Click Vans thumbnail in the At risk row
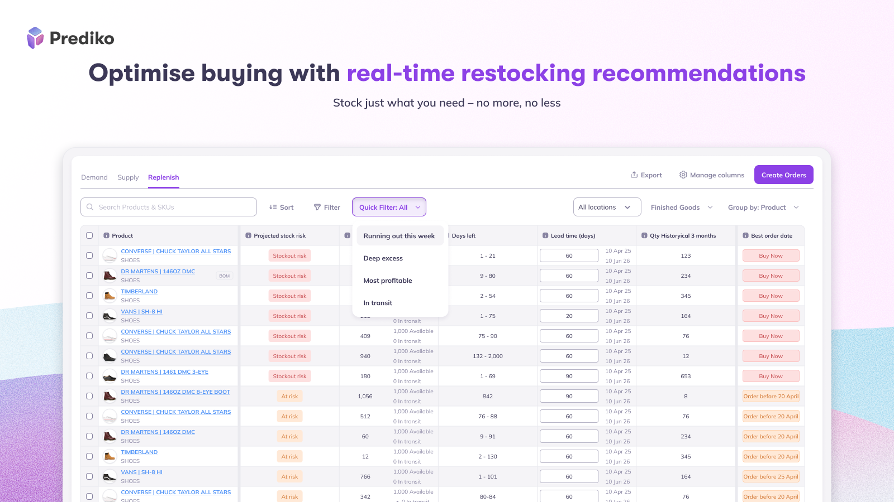 [110, 476]
